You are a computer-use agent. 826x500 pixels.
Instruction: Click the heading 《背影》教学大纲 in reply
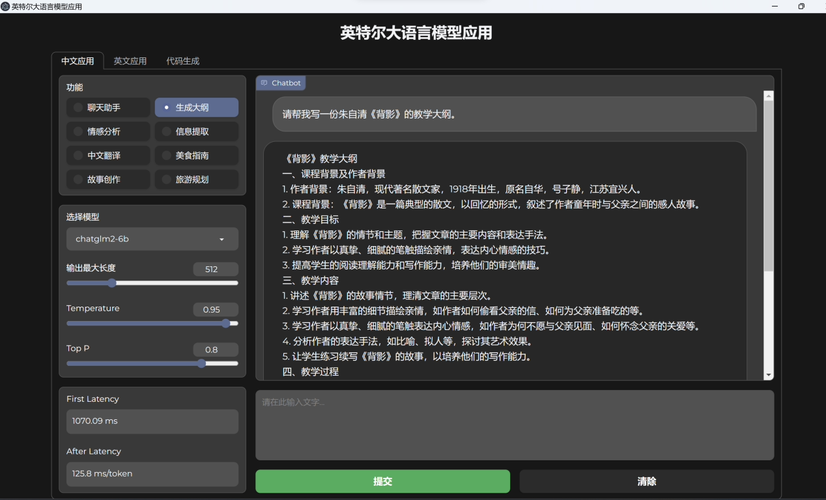(x=320, y=159)
